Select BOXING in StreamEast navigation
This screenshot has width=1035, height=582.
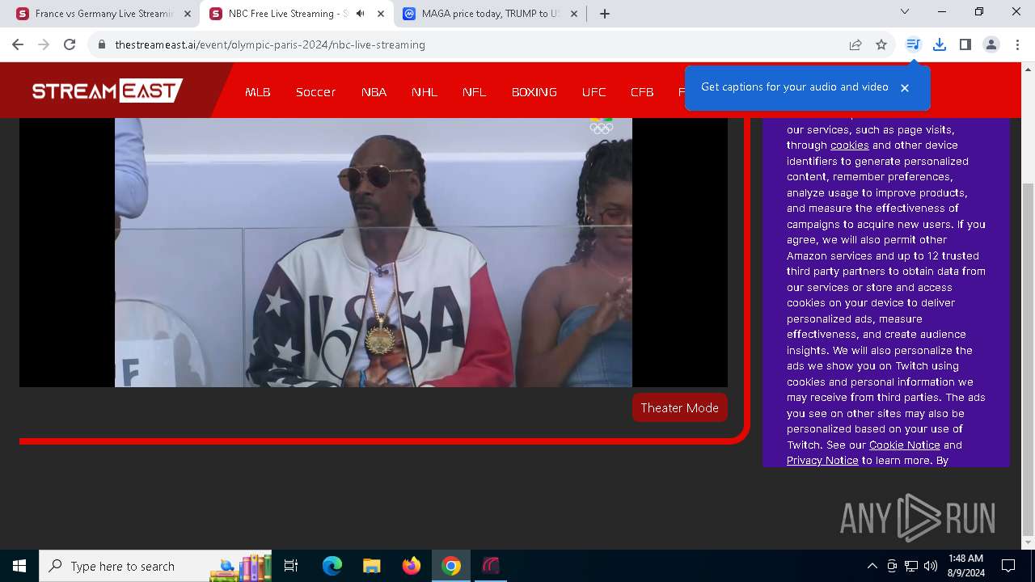coord(534,92)
